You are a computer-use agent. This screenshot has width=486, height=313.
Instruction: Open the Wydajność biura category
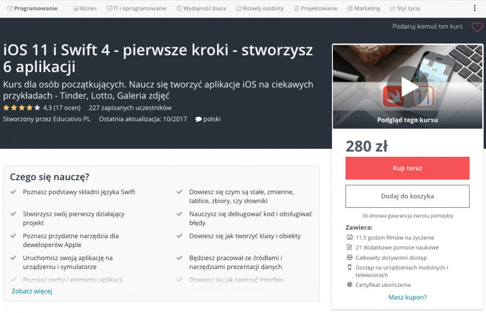(x=201, y=8)
